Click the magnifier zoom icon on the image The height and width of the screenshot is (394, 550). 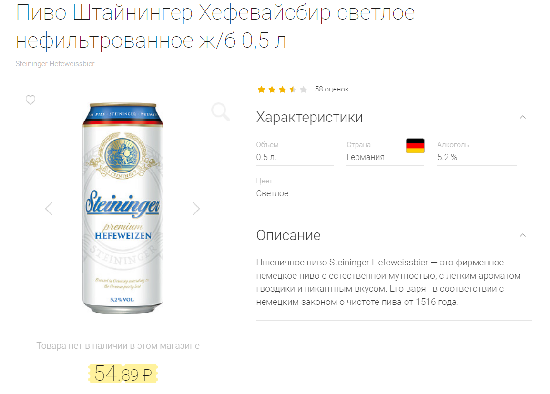(x=221, y=112)
